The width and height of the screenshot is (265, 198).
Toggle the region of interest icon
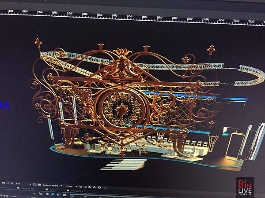click(x=35, y=184)
